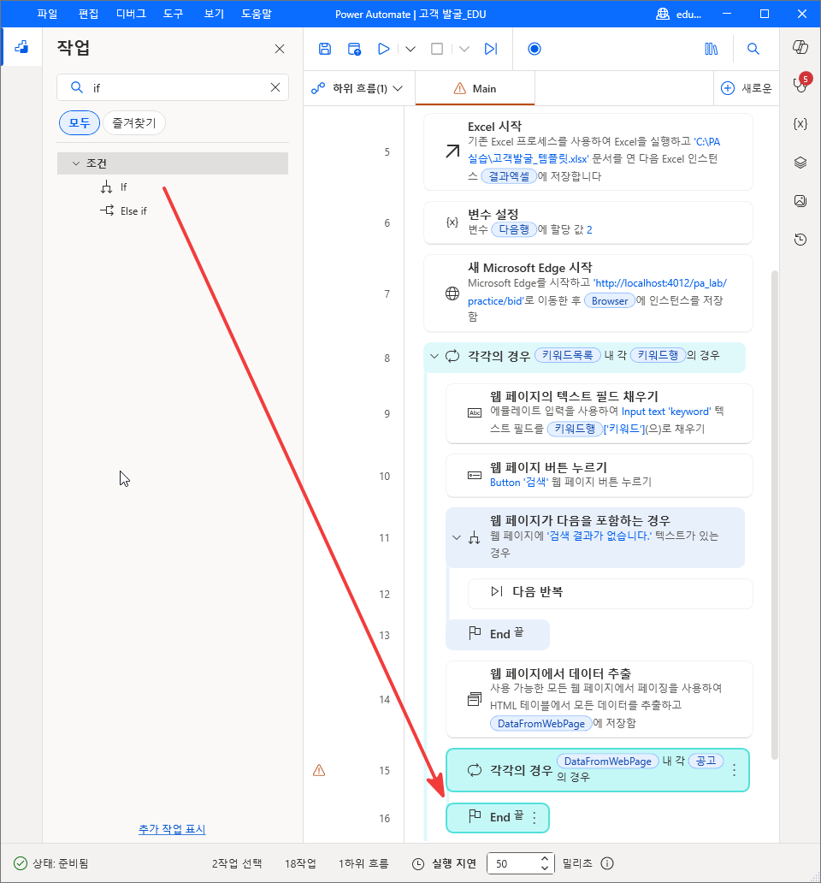
Task: Click the edu... environment account button
Action: [x=679, y=14]
